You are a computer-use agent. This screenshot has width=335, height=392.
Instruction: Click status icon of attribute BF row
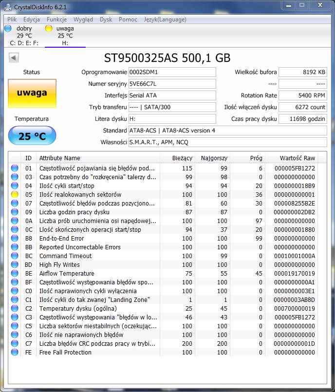click(15, 282)
